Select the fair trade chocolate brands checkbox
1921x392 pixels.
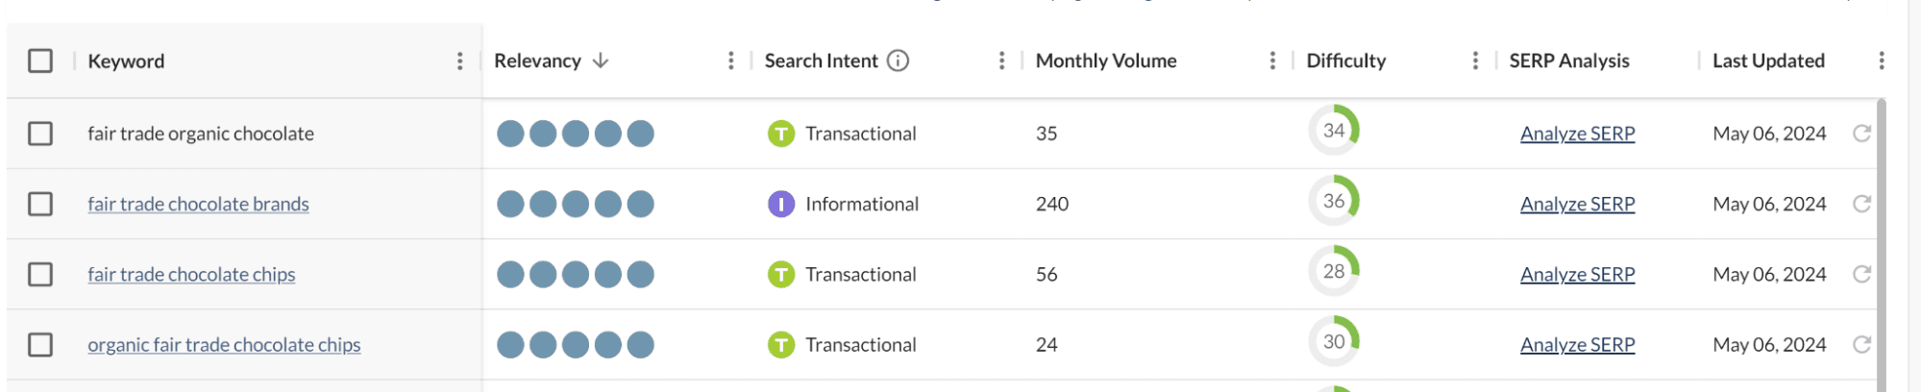click(40, 204)
